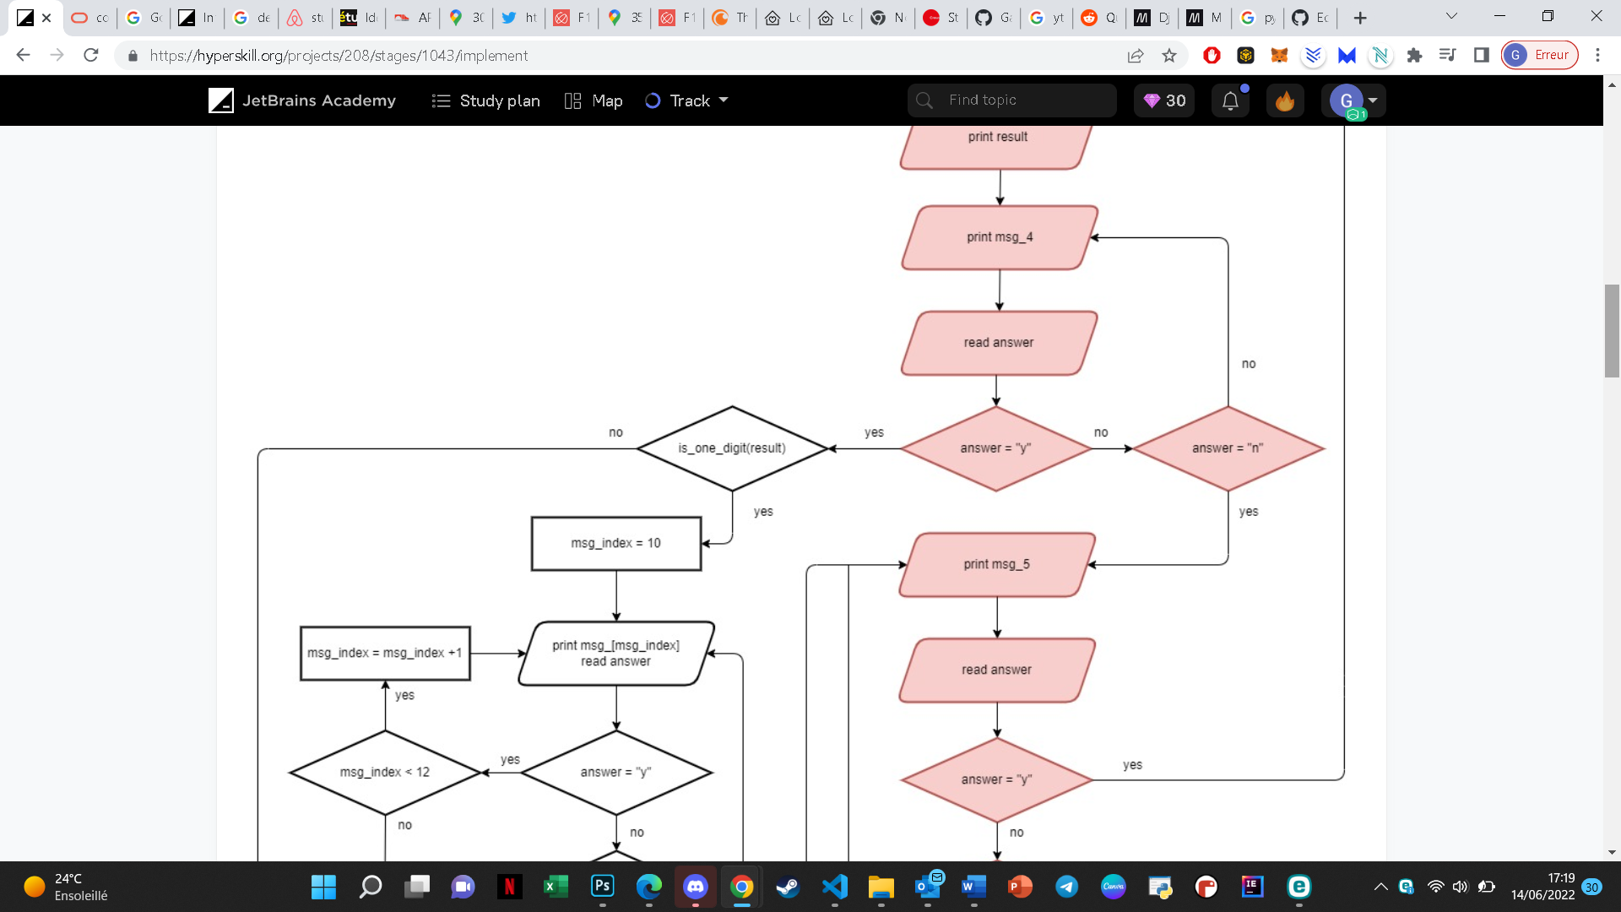Image resolution: width=1621 pixels, height=912 pixels.
Task: Click the page vertical scrollbar thumb
Action: pyautogui.click(x=1612, y=330)
